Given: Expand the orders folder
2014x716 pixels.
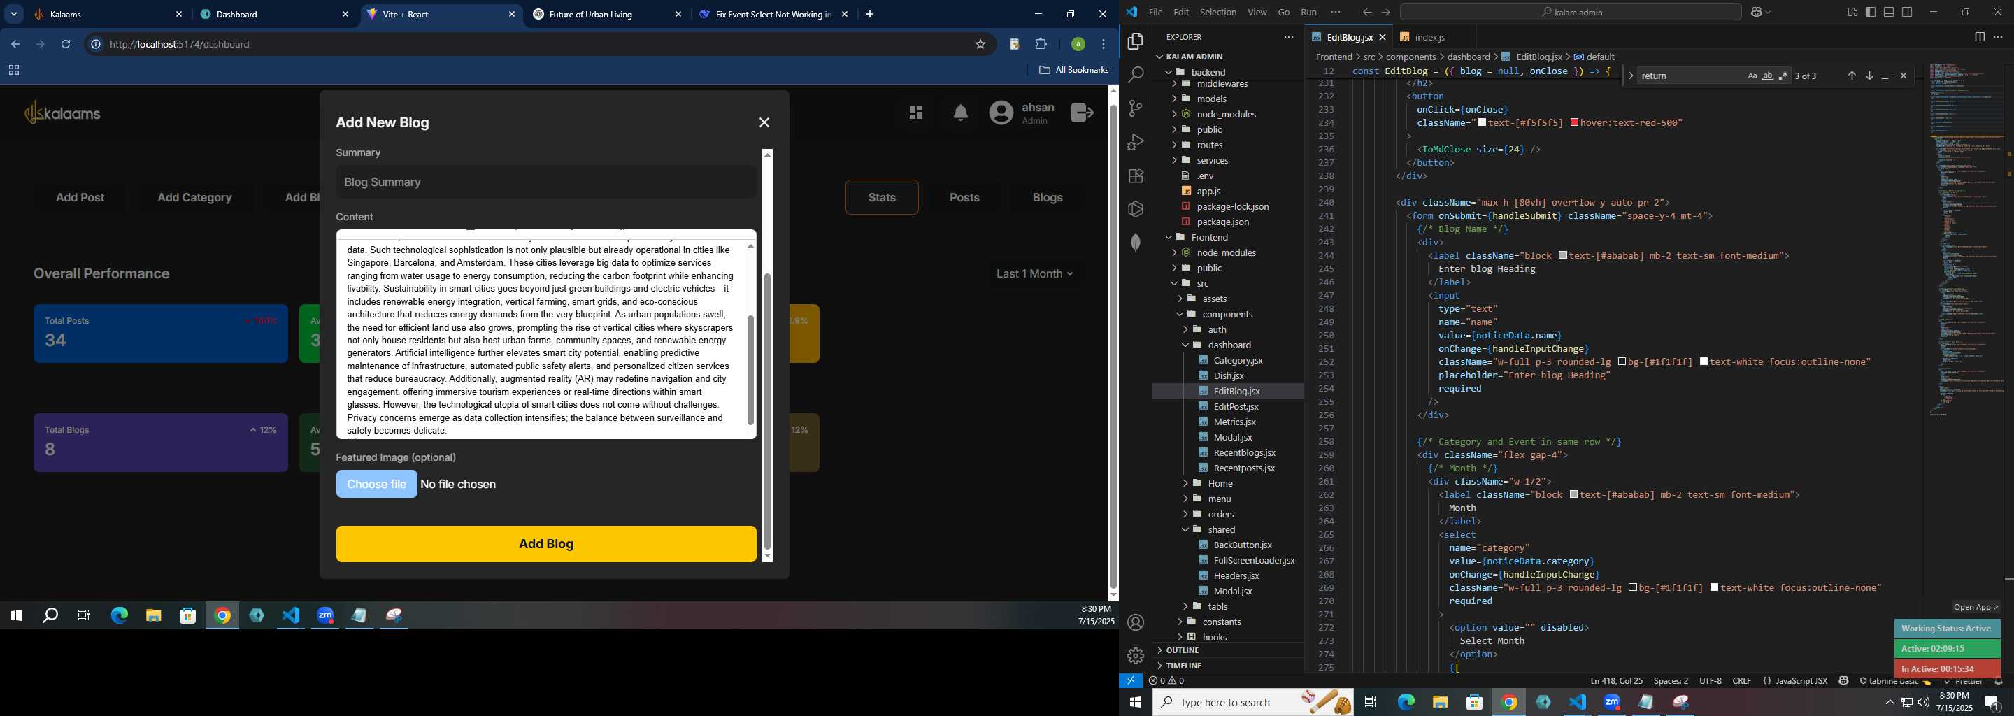Looking at the screenshot, I should (x=1228, y=515).
